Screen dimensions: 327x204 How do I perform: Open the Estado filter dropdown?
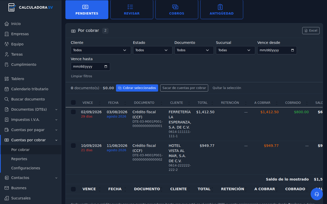153,50
